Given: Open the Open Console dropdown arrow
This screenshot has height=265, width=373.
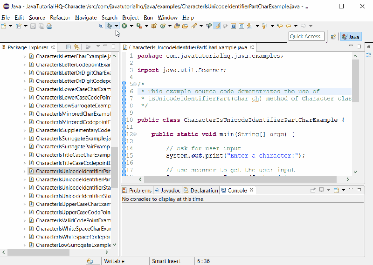Looking at the screenshot, I should (x=344, y=190).
